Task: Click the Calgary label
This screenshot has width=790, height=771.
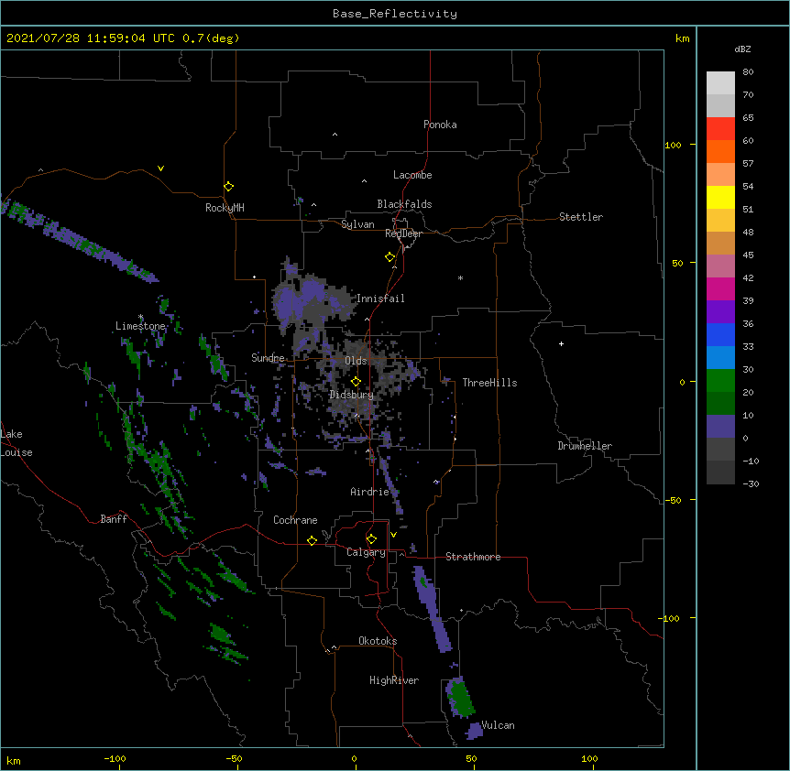Action: (x=366, y=552)
